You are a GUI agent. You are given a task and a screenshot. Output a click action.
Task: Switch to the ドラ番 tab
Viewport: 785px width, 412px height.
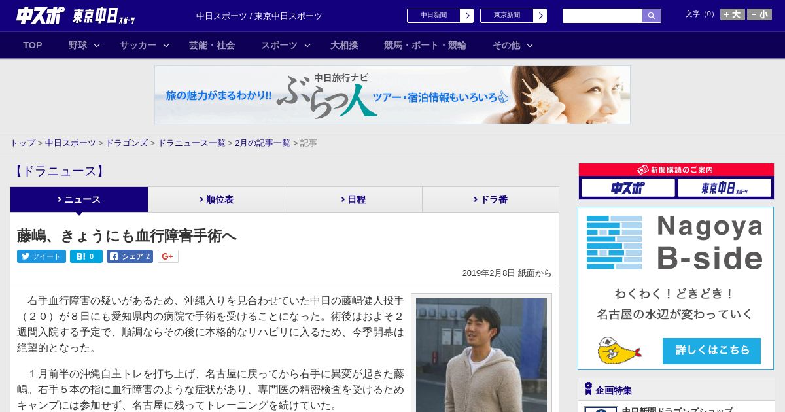click(491, 199)
